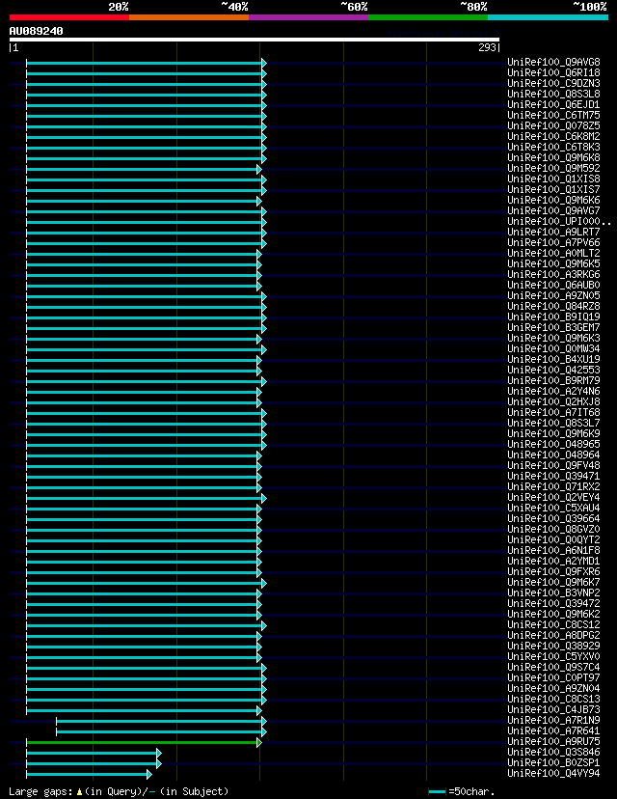Image resolution: width=617 pixels, height=799 pixels.
Task: Select the UniRef100_Q8GVZ0 label
Action: (554, 529)
